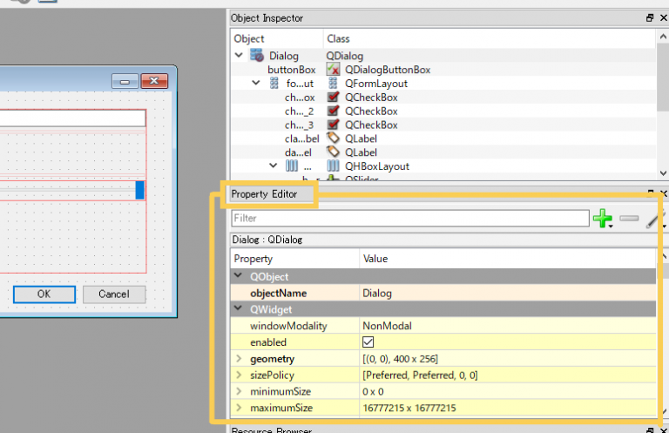The image size is (669, 433).
Task: Float the Object Inspector panel
Action: pyautogui.click(x=650, y=17)
